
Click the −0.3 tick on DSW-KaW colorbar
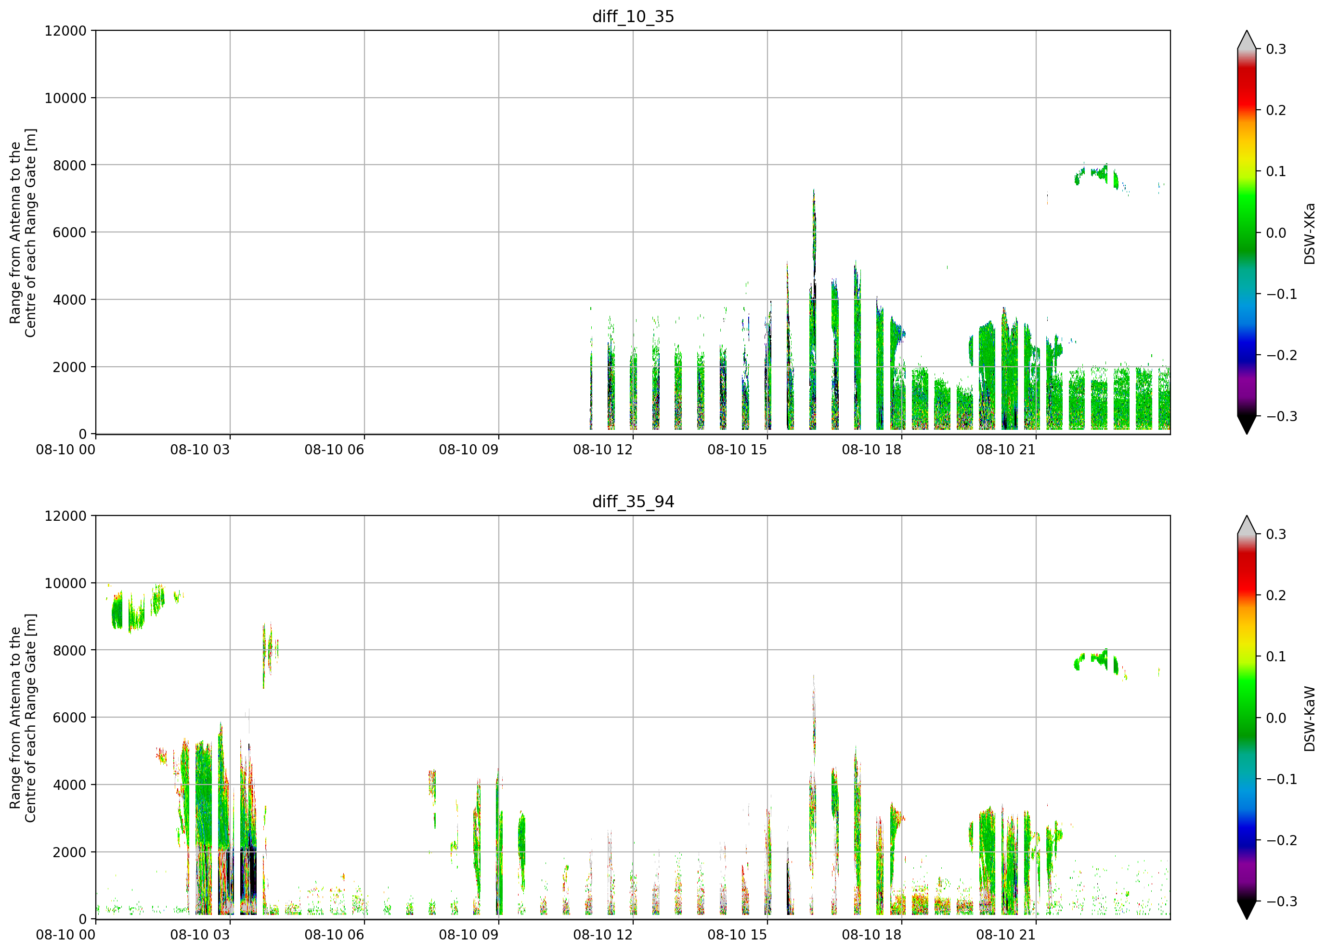point(1282,901)
